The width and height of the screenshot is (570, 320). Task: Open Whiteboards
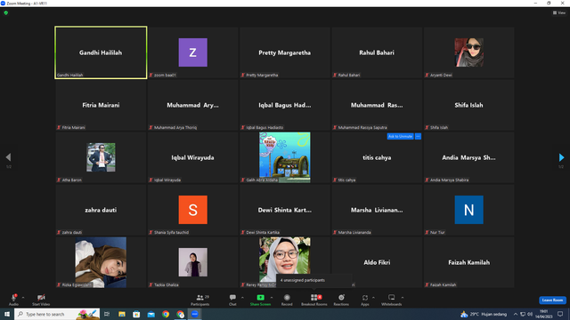click(x=392, y=300)
